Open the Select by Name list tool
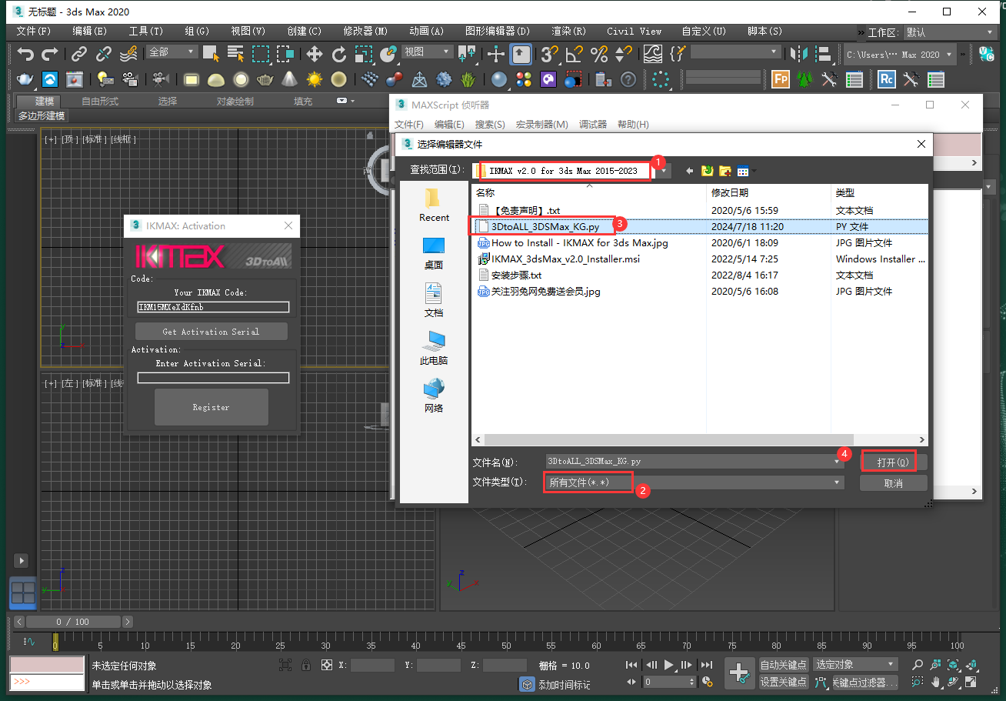The height and width of the screenshot is (701, 1006). pyautogui.click(x=235, y=54)
